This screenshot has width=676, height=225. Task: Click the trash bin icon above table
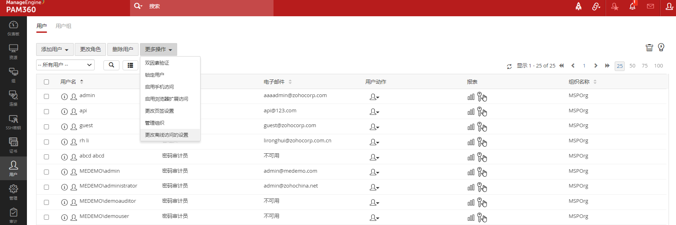click(649, 48)
